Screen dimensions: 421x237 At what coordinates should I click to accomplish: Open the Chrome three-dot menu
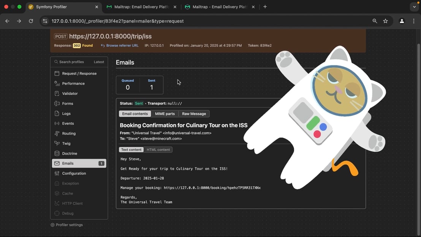pyautogui.click(x=414, y=21)
